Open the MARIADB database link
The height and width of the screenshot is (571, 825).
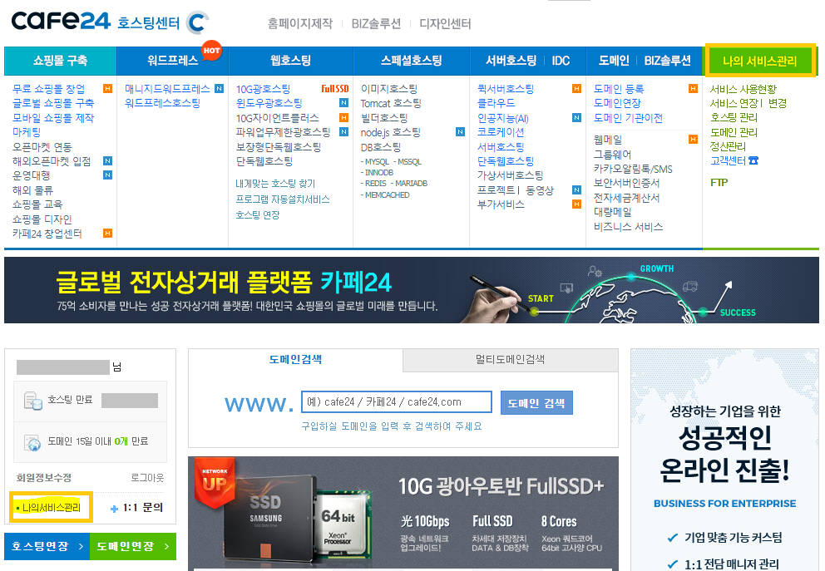411,184
